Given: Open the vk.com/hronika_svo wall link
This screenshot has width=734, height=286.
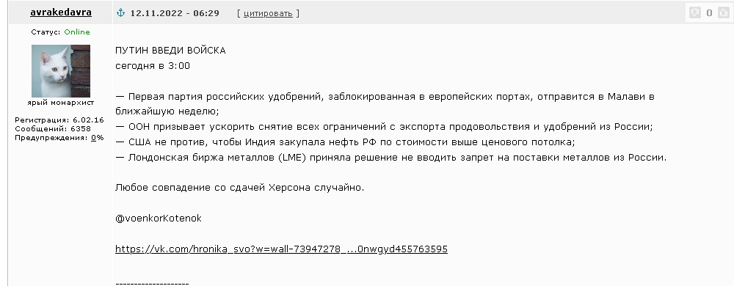Looking at the screenshot, I should pos(281,249).
